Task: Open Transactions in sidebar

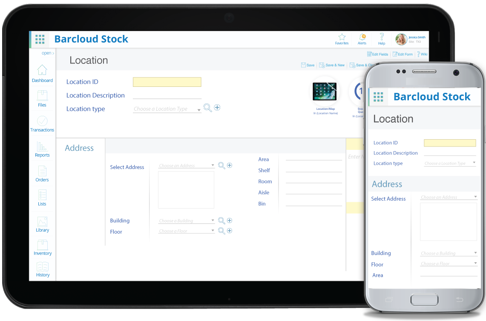Action: pos(42,124)
